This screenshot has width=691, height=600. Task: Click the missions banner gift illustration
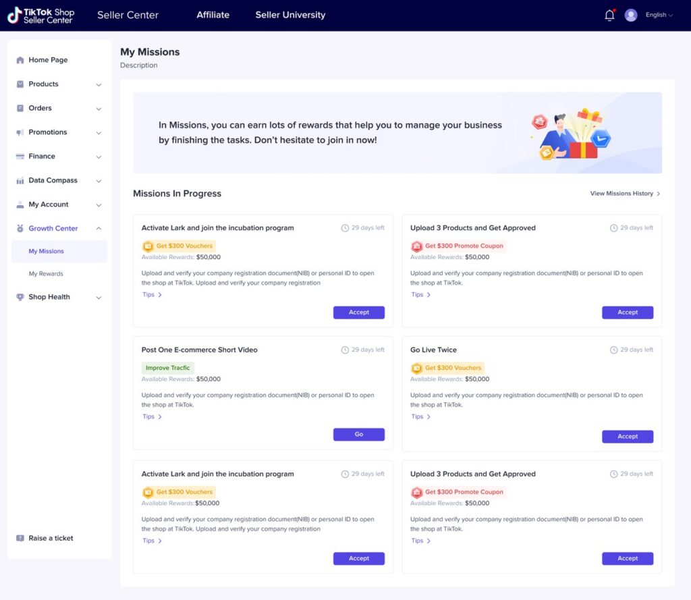pos(571,134)
